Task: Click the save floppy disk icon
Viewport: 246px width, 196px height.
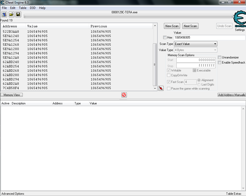Action: pyautogui.click(x=18, y=14)
